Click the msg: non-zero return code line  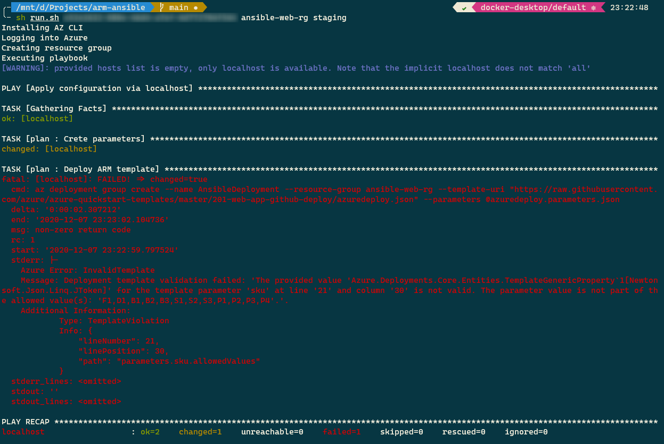(x=71, y=230)
